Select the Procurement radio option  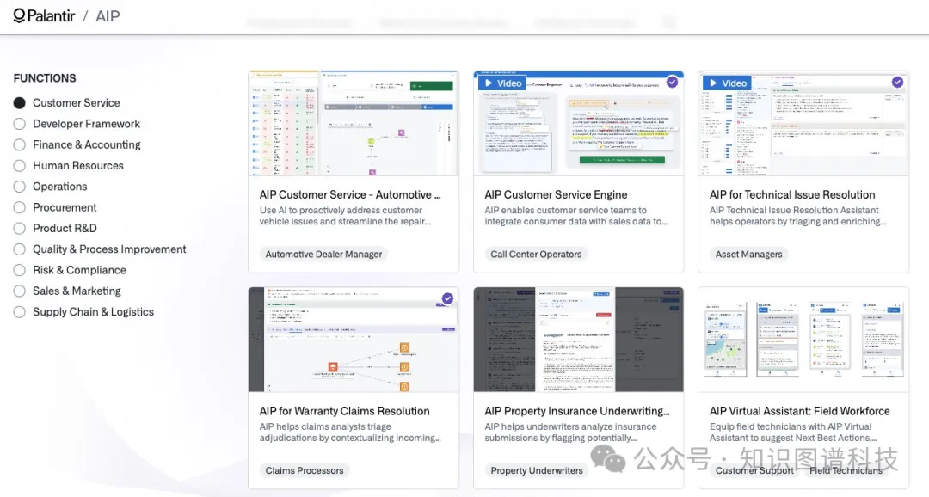click(20, 207)
